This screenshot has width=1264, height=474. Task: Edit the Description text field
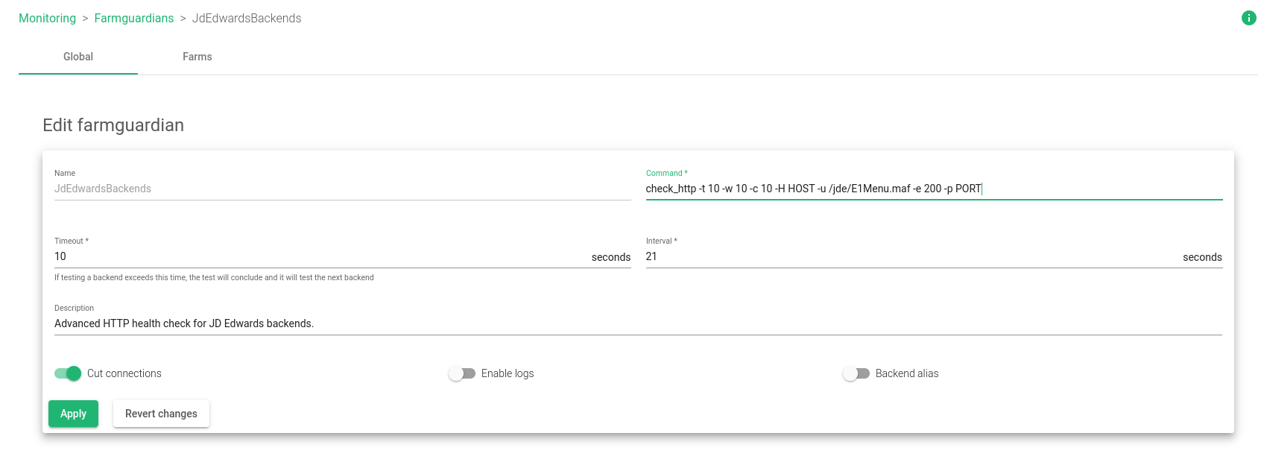point(637,323)
